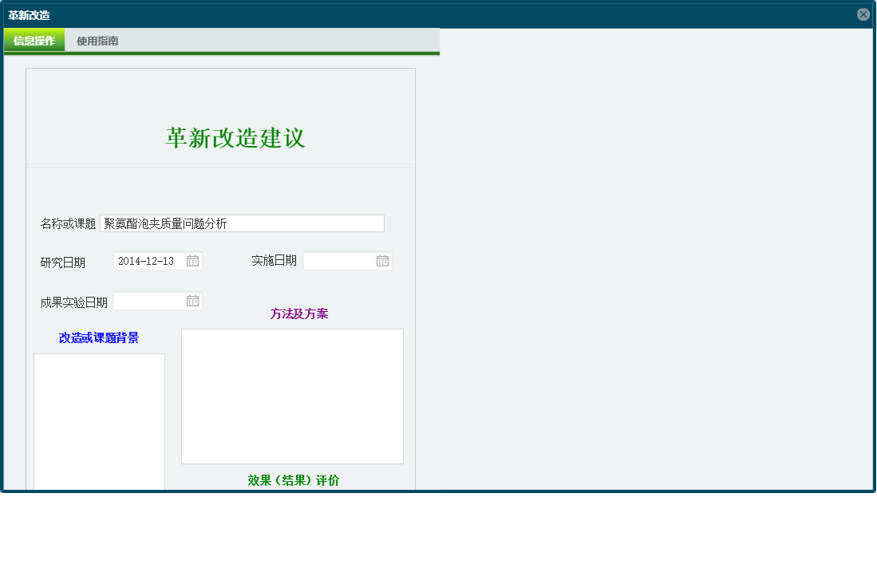
Task: Click inside the 方法及方案 text area
Action: point(292,395)
